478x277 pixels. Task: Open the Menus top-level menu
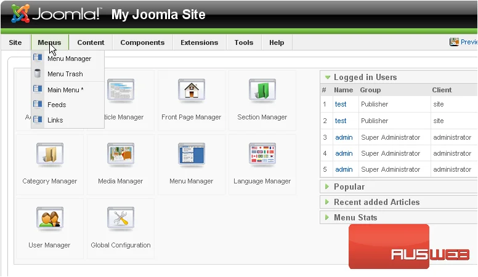[x=49, y=42]
